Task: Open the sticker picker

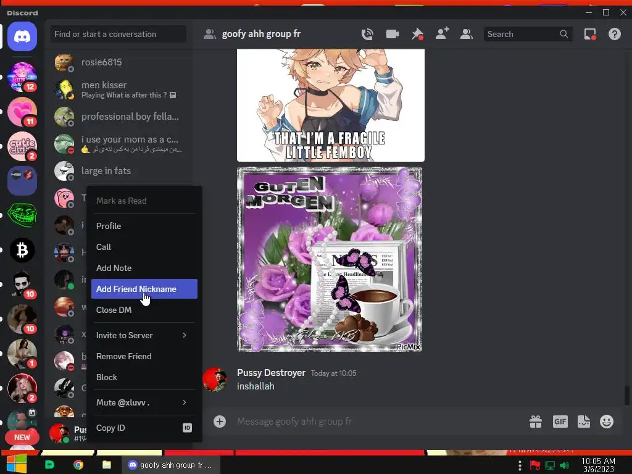Action: pyautogui.click(x=584, y=422)
